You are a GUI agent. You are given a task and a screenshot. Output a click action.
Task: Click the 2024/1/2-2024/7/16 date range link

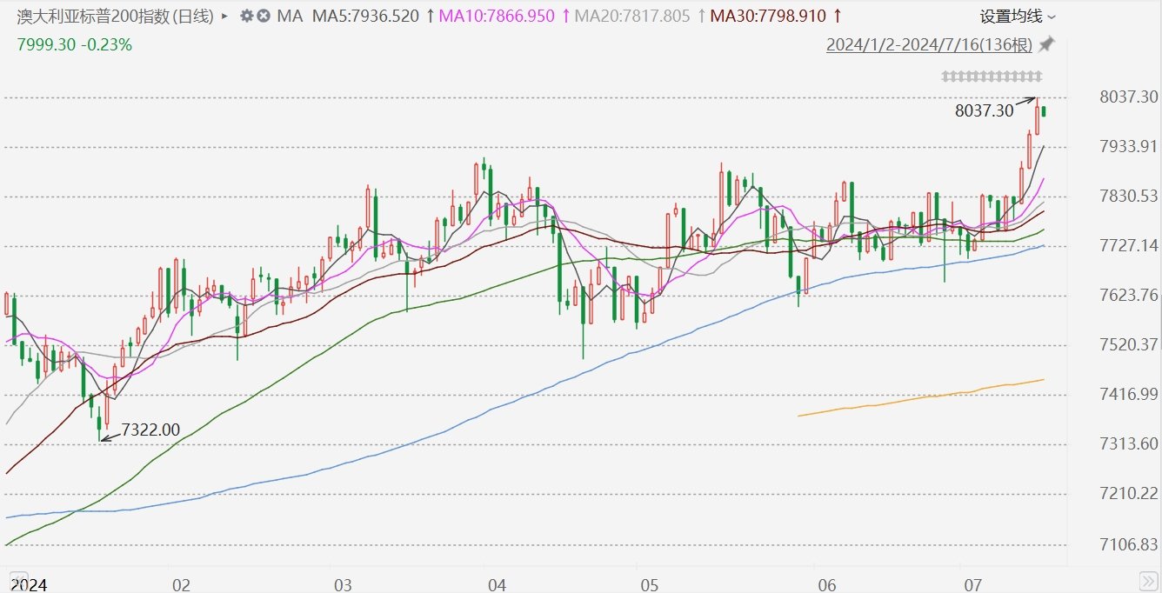tap(928, 44)
